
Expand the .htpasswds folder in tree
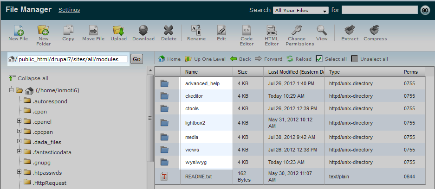pyautogui.click(x=19, y=173)
